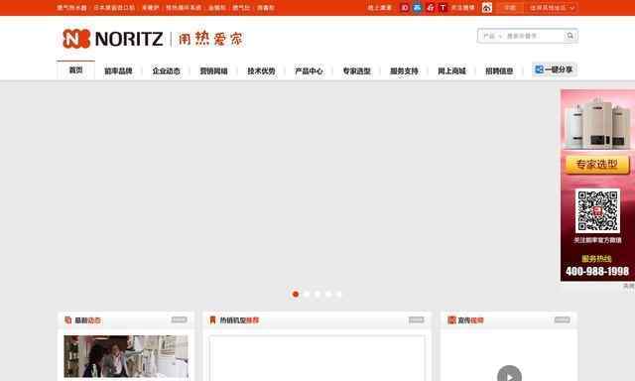Click the QR code in the side banner
Screen dimensions: 635x381
[597, 211]
